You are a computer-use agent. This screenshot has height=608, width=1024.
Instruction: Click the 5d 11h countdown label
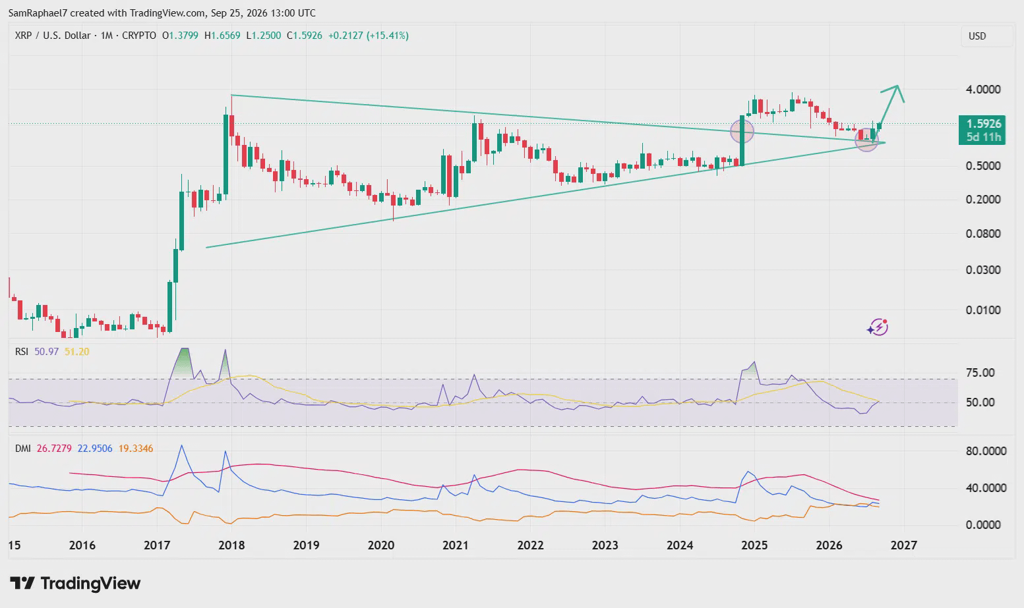984,138
